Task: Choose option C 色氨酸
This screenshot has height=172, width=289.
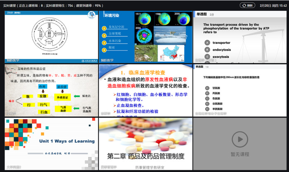Action: 213,98
